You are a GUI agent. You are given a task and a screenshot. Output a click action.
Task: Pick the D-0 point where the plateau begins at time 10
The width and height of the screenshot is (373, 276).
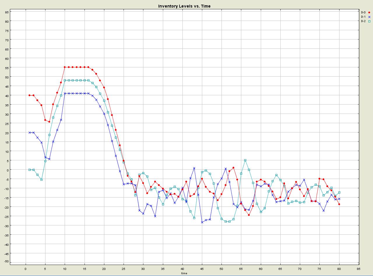click(65, 67)
